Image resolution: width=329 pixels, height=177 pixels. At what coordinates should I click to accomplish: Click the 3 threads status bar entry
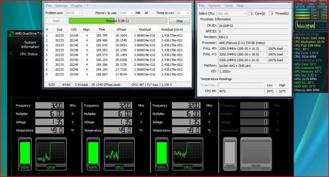coord(81,85)
